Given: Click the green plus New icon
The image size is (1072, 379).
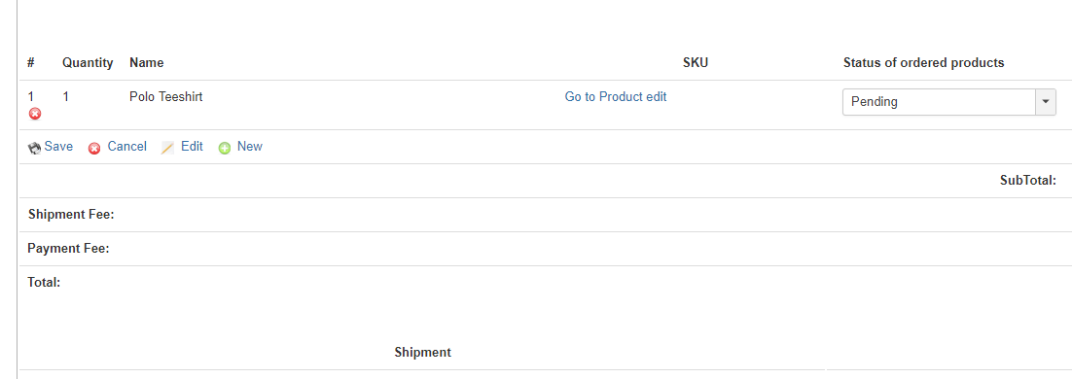Looking at the screenshot, I should coord(225,148).
